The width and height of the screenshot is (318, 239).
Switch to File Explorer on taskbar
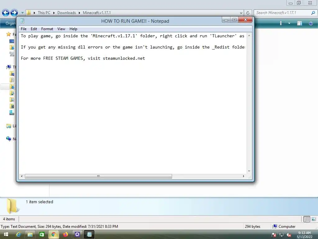30,235
